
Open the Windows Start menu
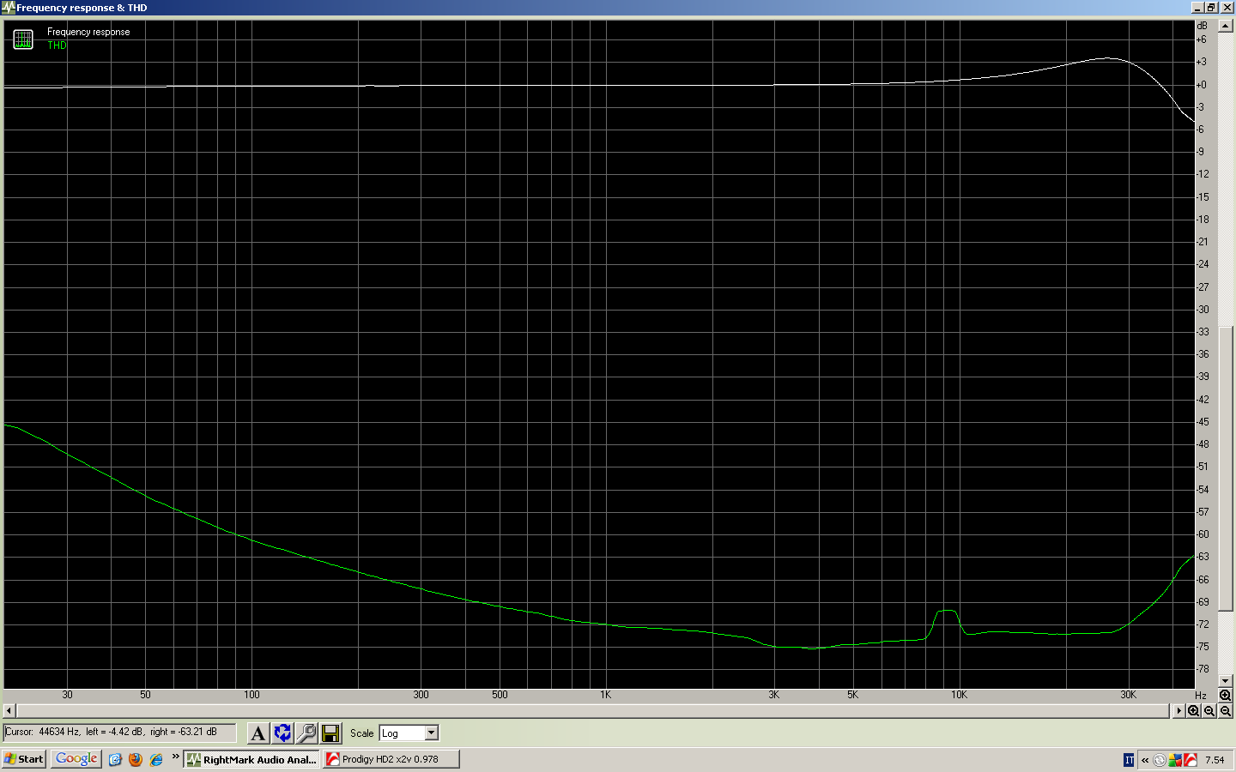pyautogui.click(x=24, y=759)
